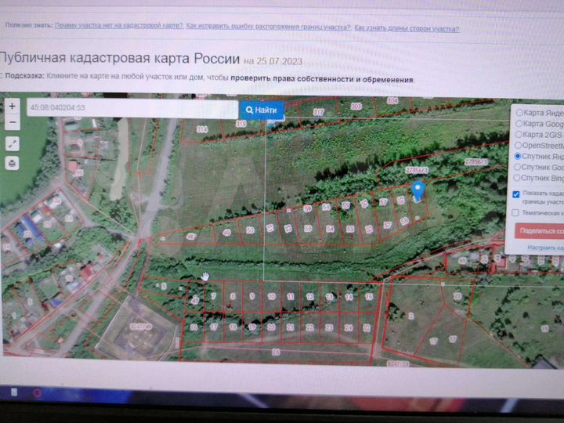Viewport: 564px width, 423px height.
Task: Click parcel label 19 on map
Action: (x=252, y=327)
